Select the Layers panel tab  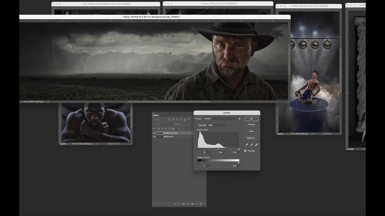point(156,115)
